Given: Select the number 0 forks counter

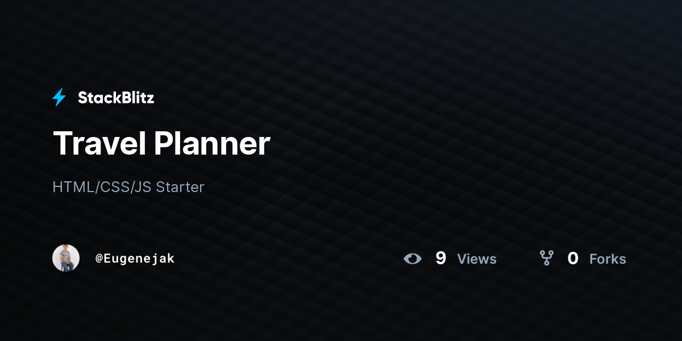Looking at the screenshot, I should point(573,259).
